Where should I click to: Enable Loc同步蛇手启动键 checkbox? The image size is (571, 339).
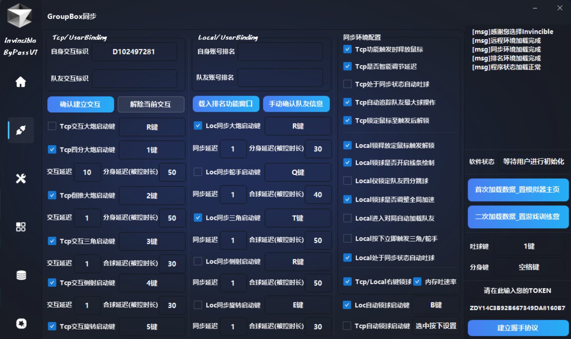tap(198, 172)
